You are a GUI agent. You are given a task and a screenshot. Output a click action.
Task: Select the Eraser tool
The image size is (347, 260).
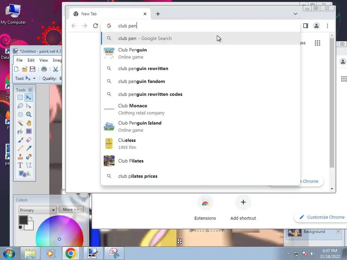click(x=29, y=140)
